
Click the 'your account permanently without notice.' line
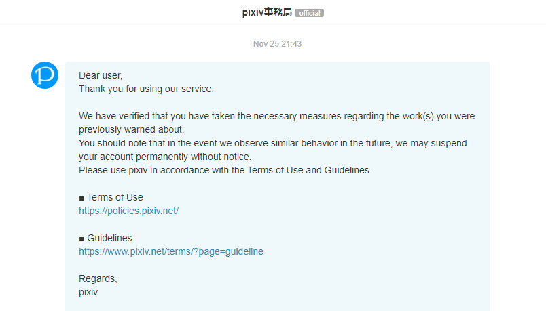pyautogui.click(x=165, y=157)
